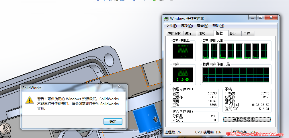Click the 物理内存使用记录 graph
Screen dimensions: 289x138
pyautogui.click(x=236, y=75)
